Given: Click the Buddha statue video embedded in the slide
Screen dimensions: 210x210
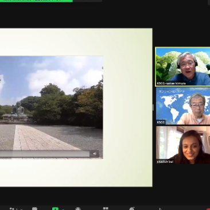Looking at the screenshot, I should [52, 107].
